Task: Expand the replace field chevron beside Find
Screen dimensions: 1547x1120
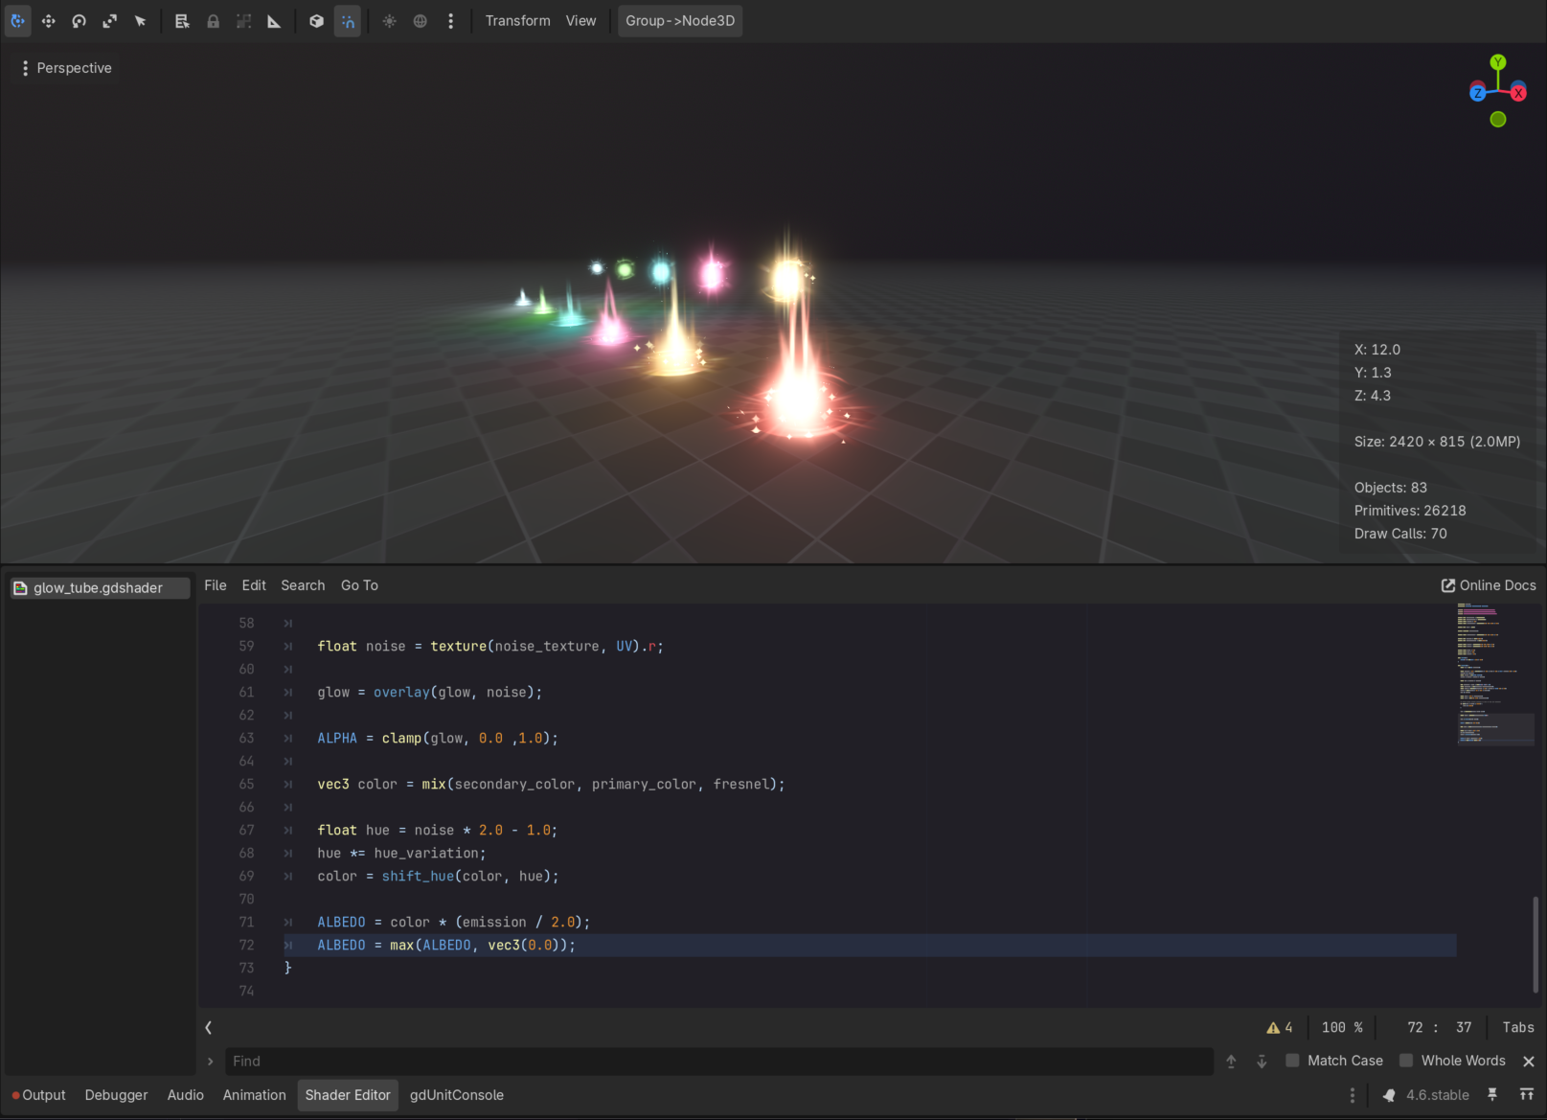Action: click(x=211, y=1062)
